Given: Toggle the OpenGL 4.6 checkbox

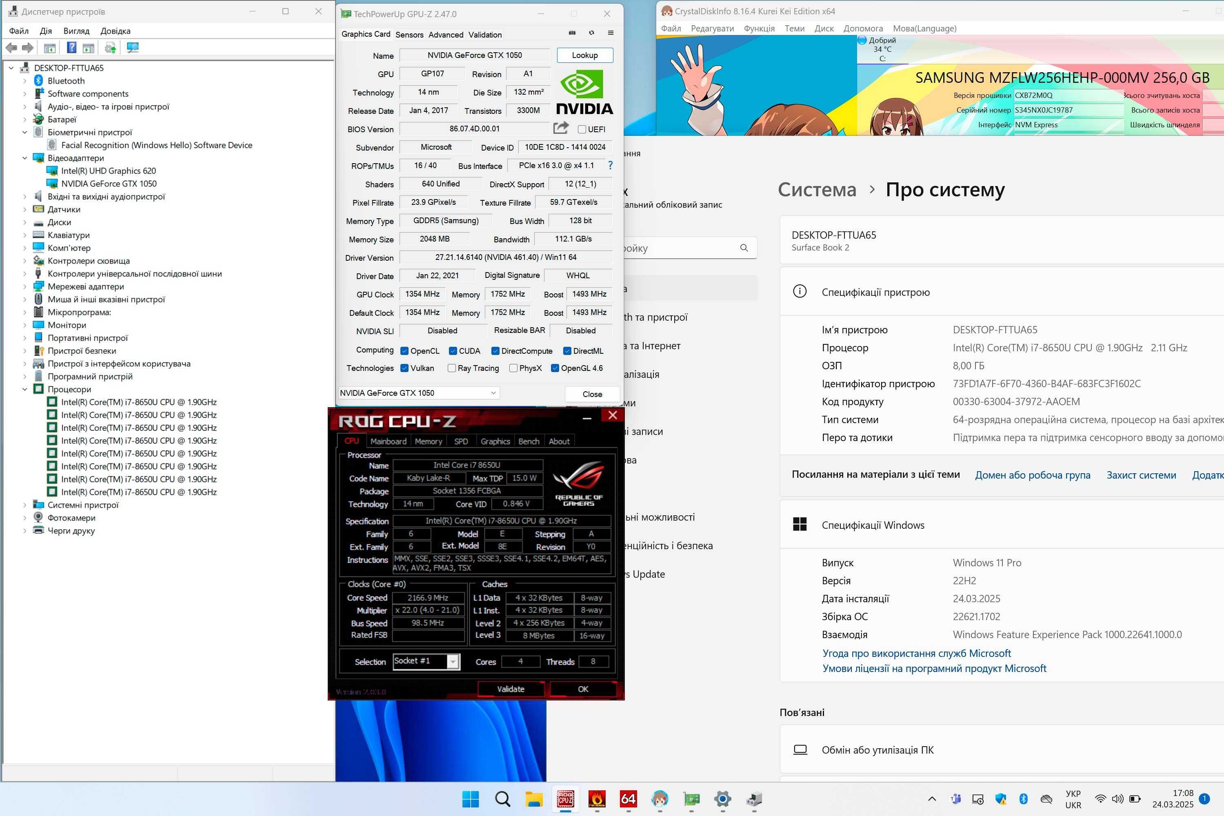Looking at the screenshot, I should click(555, 368).
